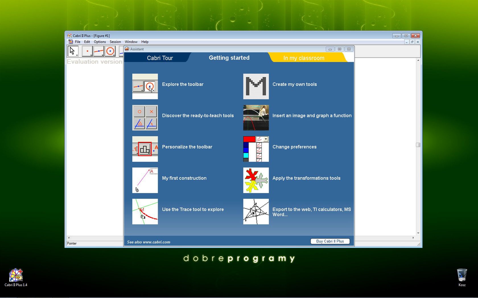Select the Line tool in toolbar
This screenshot has width=478, height=298.
(99, 51)
